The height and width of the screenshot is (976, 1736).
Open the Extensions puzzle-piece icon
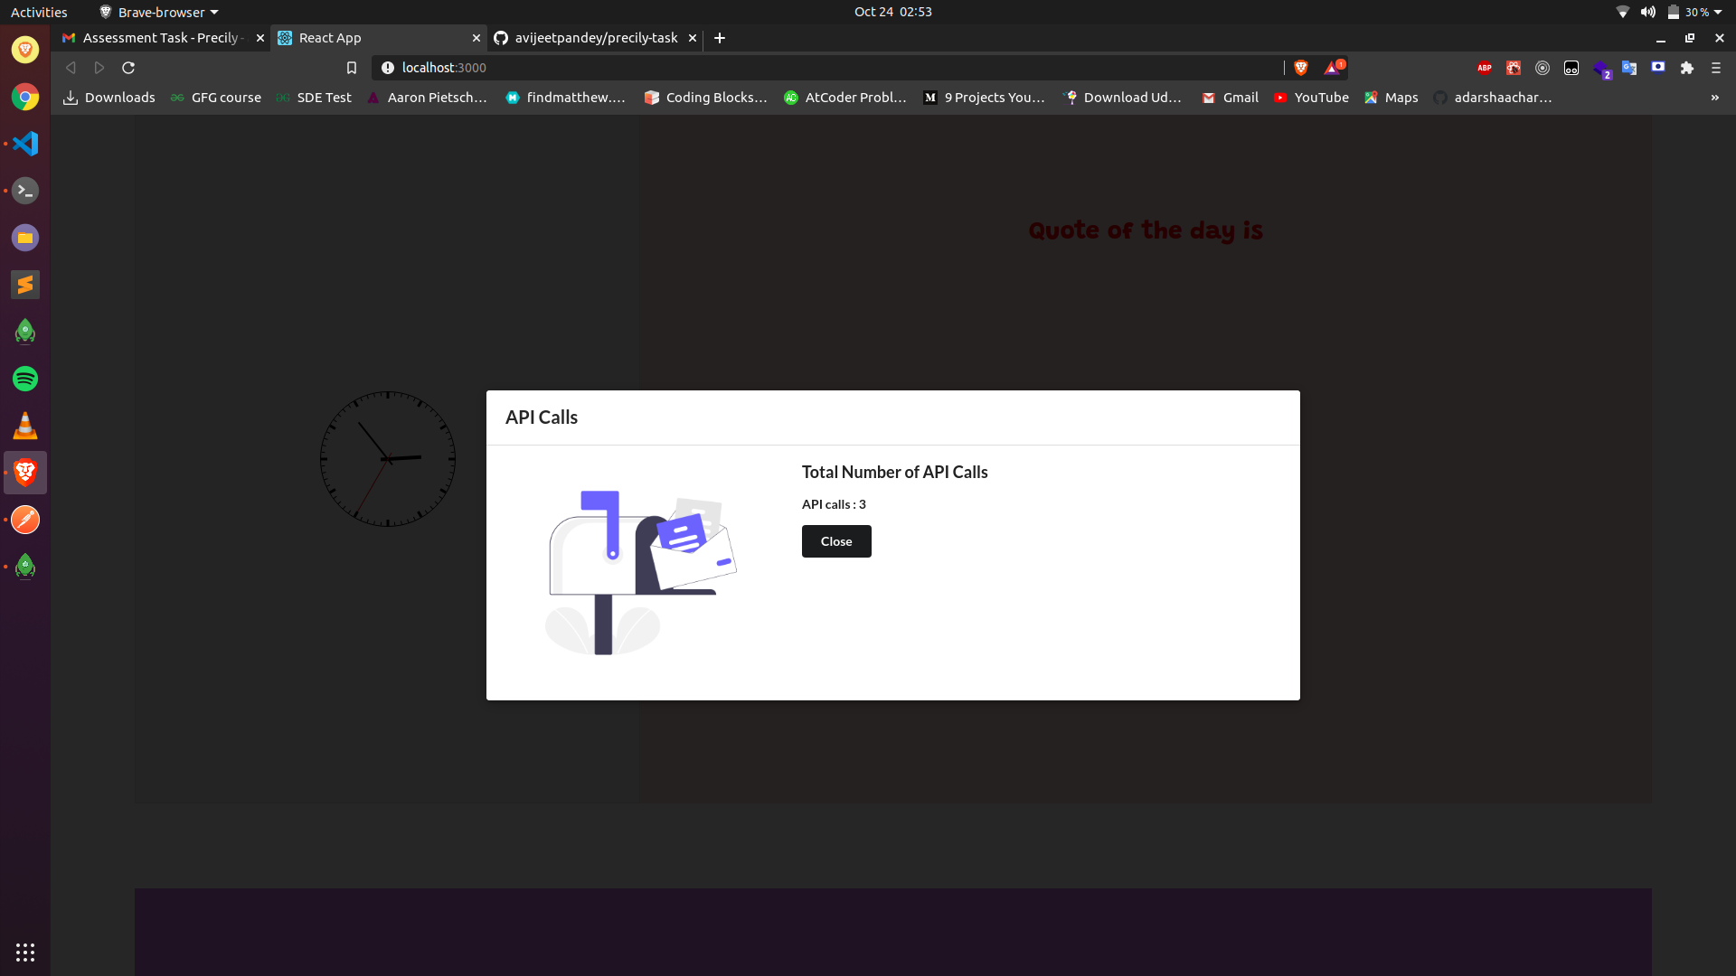click(x=1687, y=68)
